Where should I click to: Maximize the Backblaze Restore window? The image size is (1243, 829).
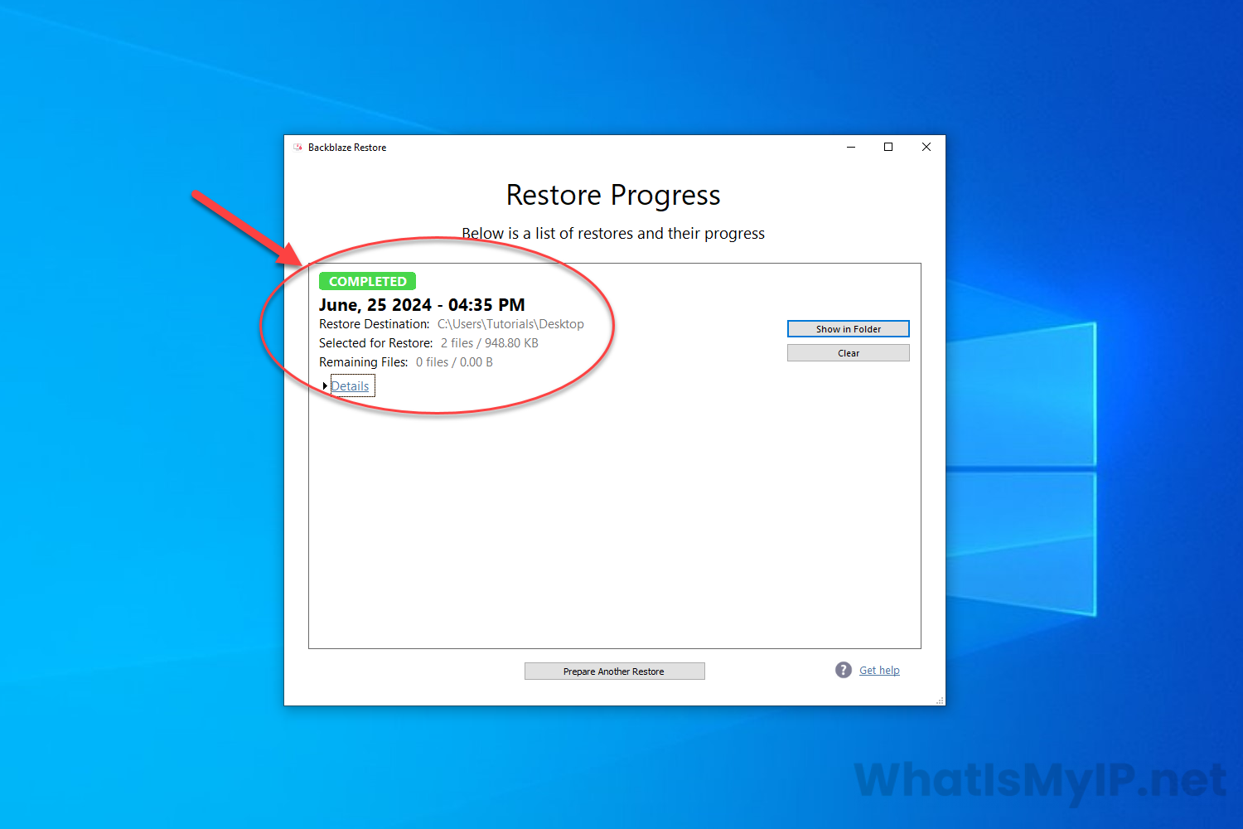coord(888,148)
